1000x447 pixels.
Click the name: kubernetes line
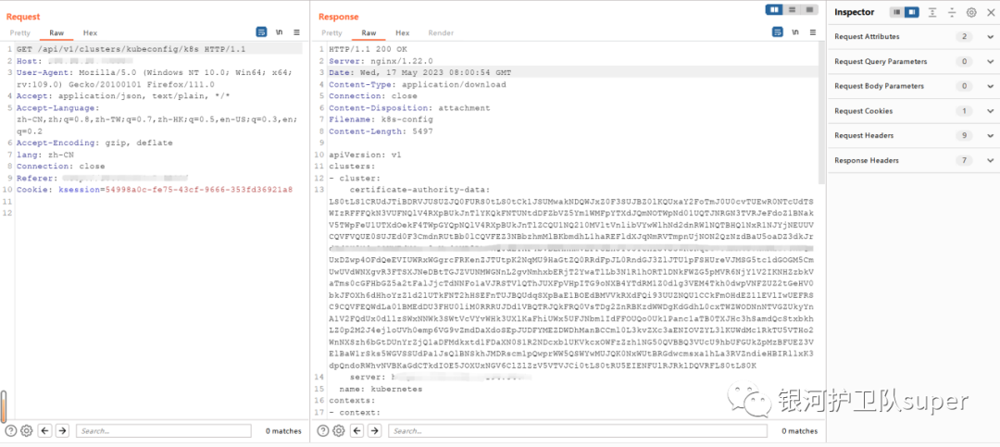click(x=381, y=389)
